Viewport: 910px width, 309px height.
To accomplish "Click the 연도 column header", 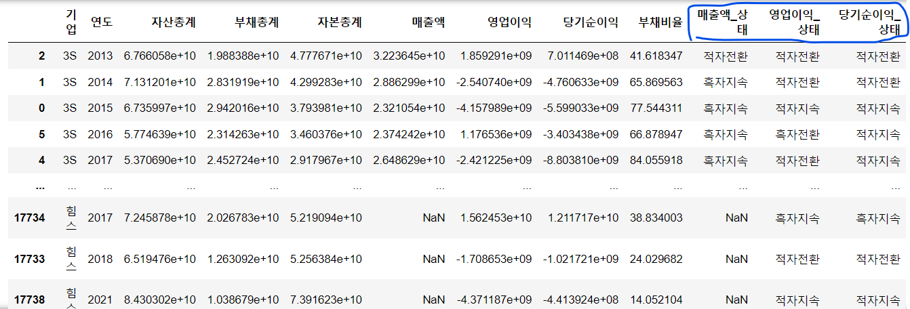I will tap(100, 22).
